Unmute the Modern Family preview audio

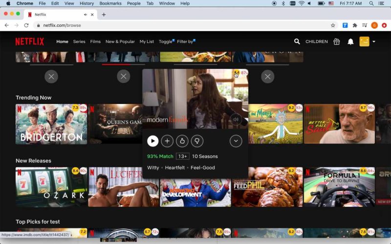coord(236,120)
